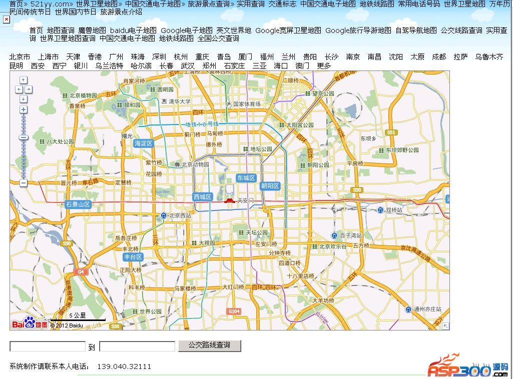Open the 全国公交查询 menu item
513x379 pixels.
click(218, 38)
